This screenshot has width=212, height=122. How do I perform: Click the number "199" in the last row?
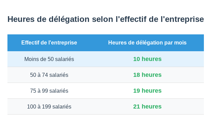pos(46,106)
